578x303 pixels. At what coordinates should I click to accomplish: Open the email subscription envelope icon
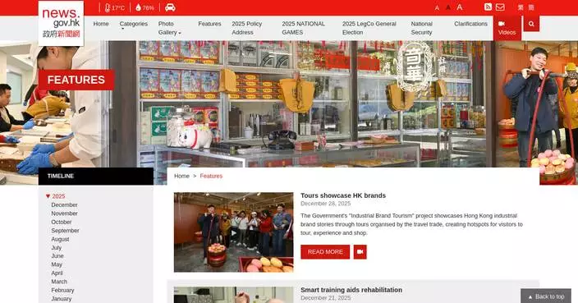click(x=500, y=7)
